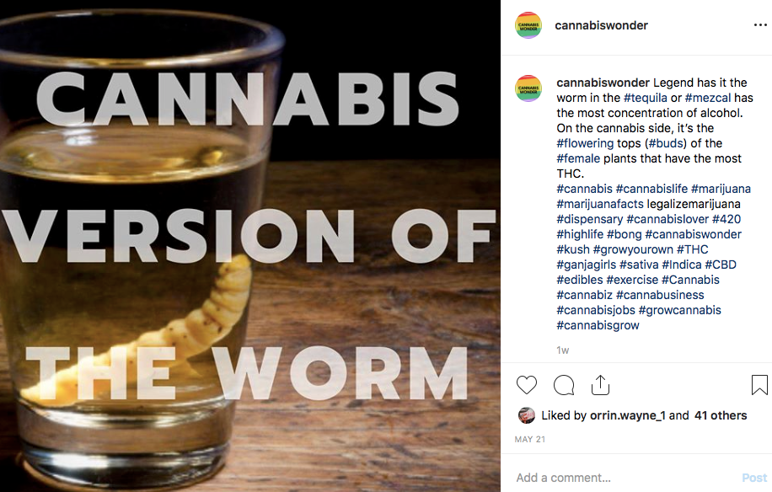
Task: Submit the comment with the Post button
Action: (754, 478)
